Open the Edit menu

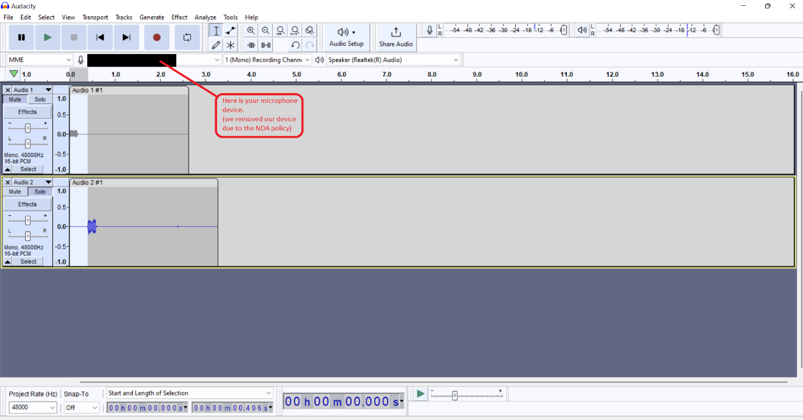tap(26, 17)
